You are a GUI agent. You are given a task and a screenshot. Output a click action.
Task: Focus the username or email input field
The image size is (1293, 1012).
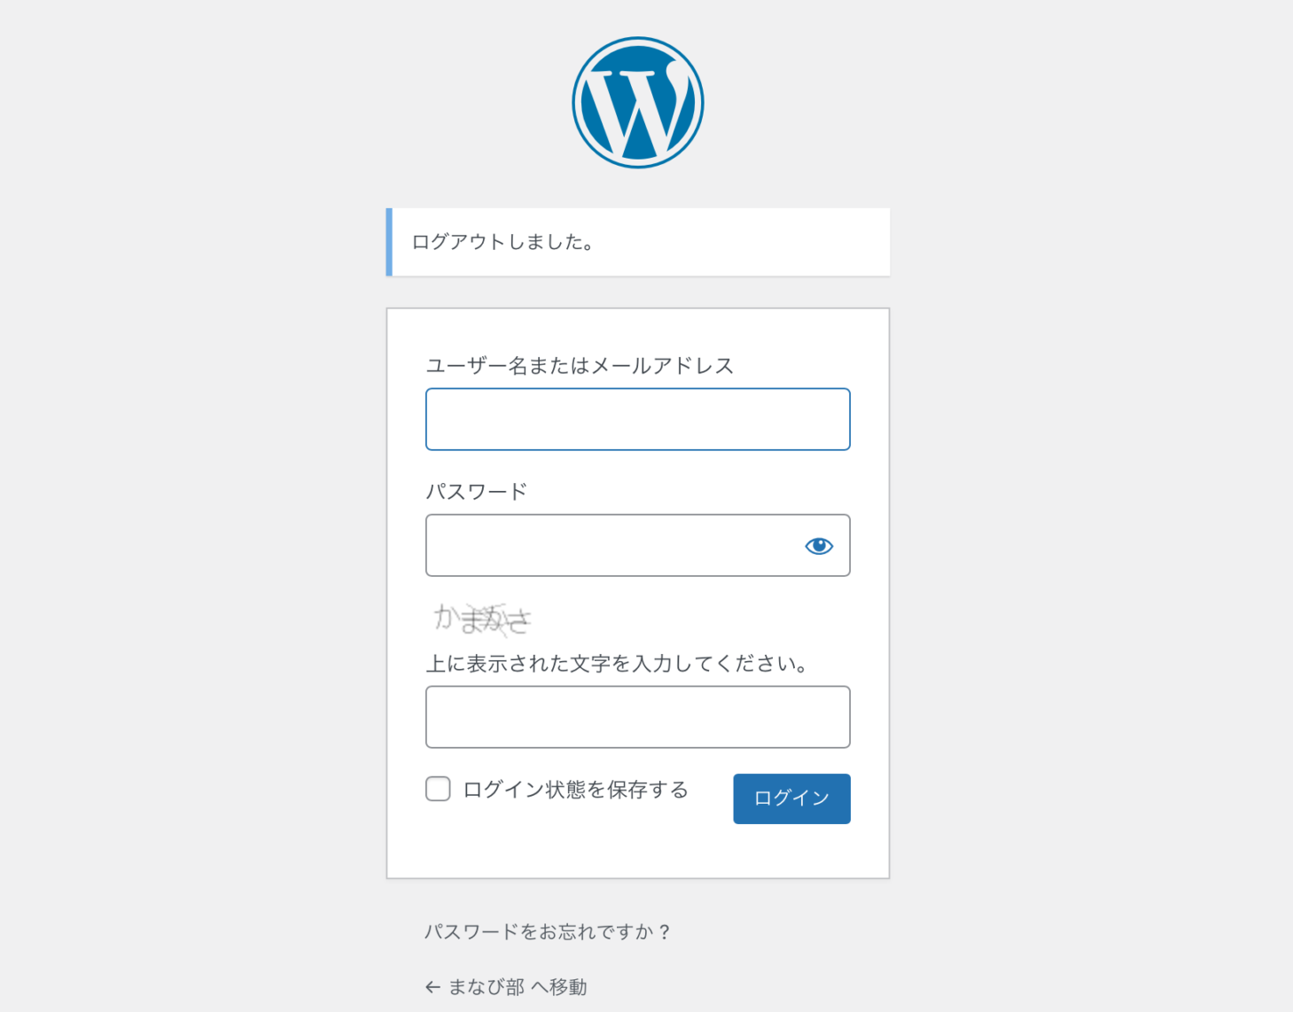(x=637, y=419)
